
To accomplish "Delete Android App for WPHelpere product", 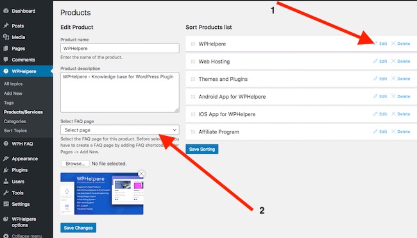I will (400, 96).
